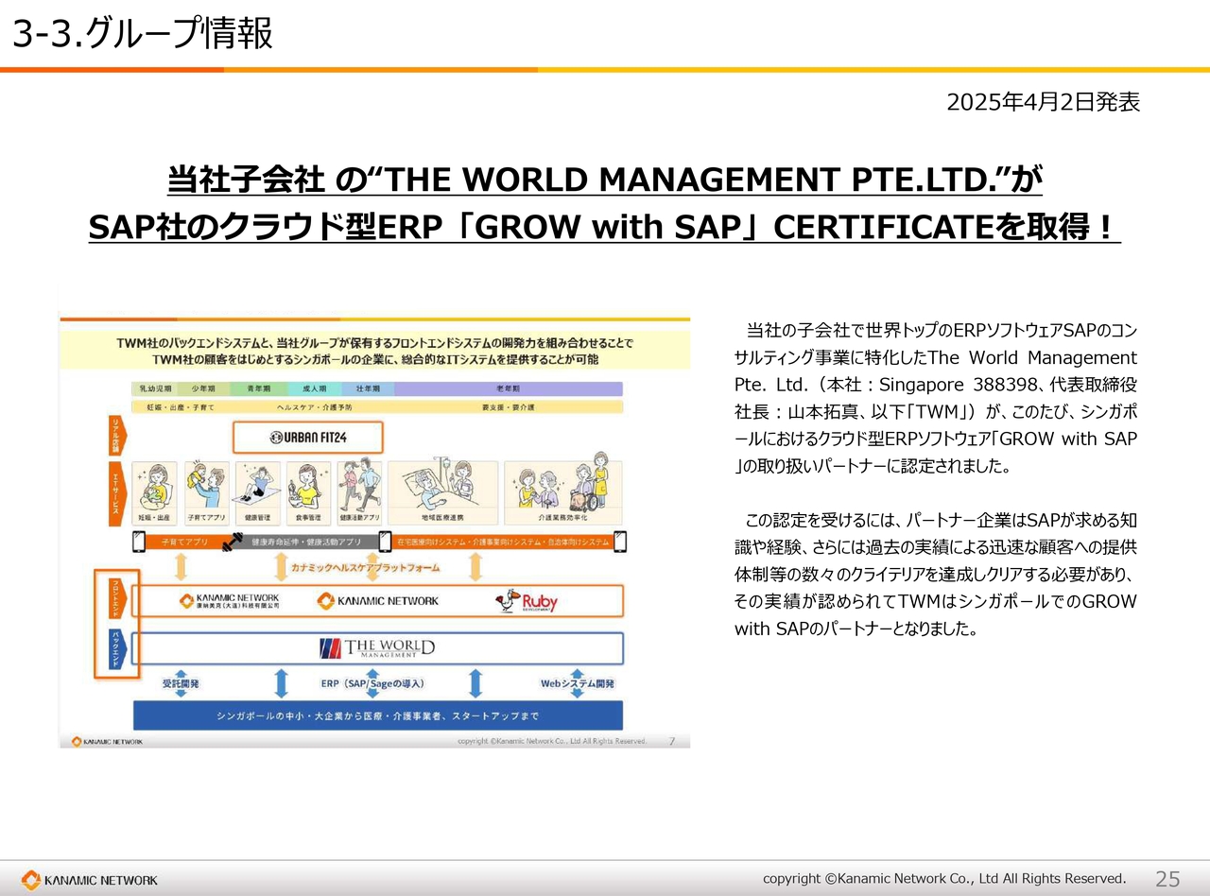Click the headline containing THE WORLD MANAGEMENT PTE.LTD.

[604, 180]
